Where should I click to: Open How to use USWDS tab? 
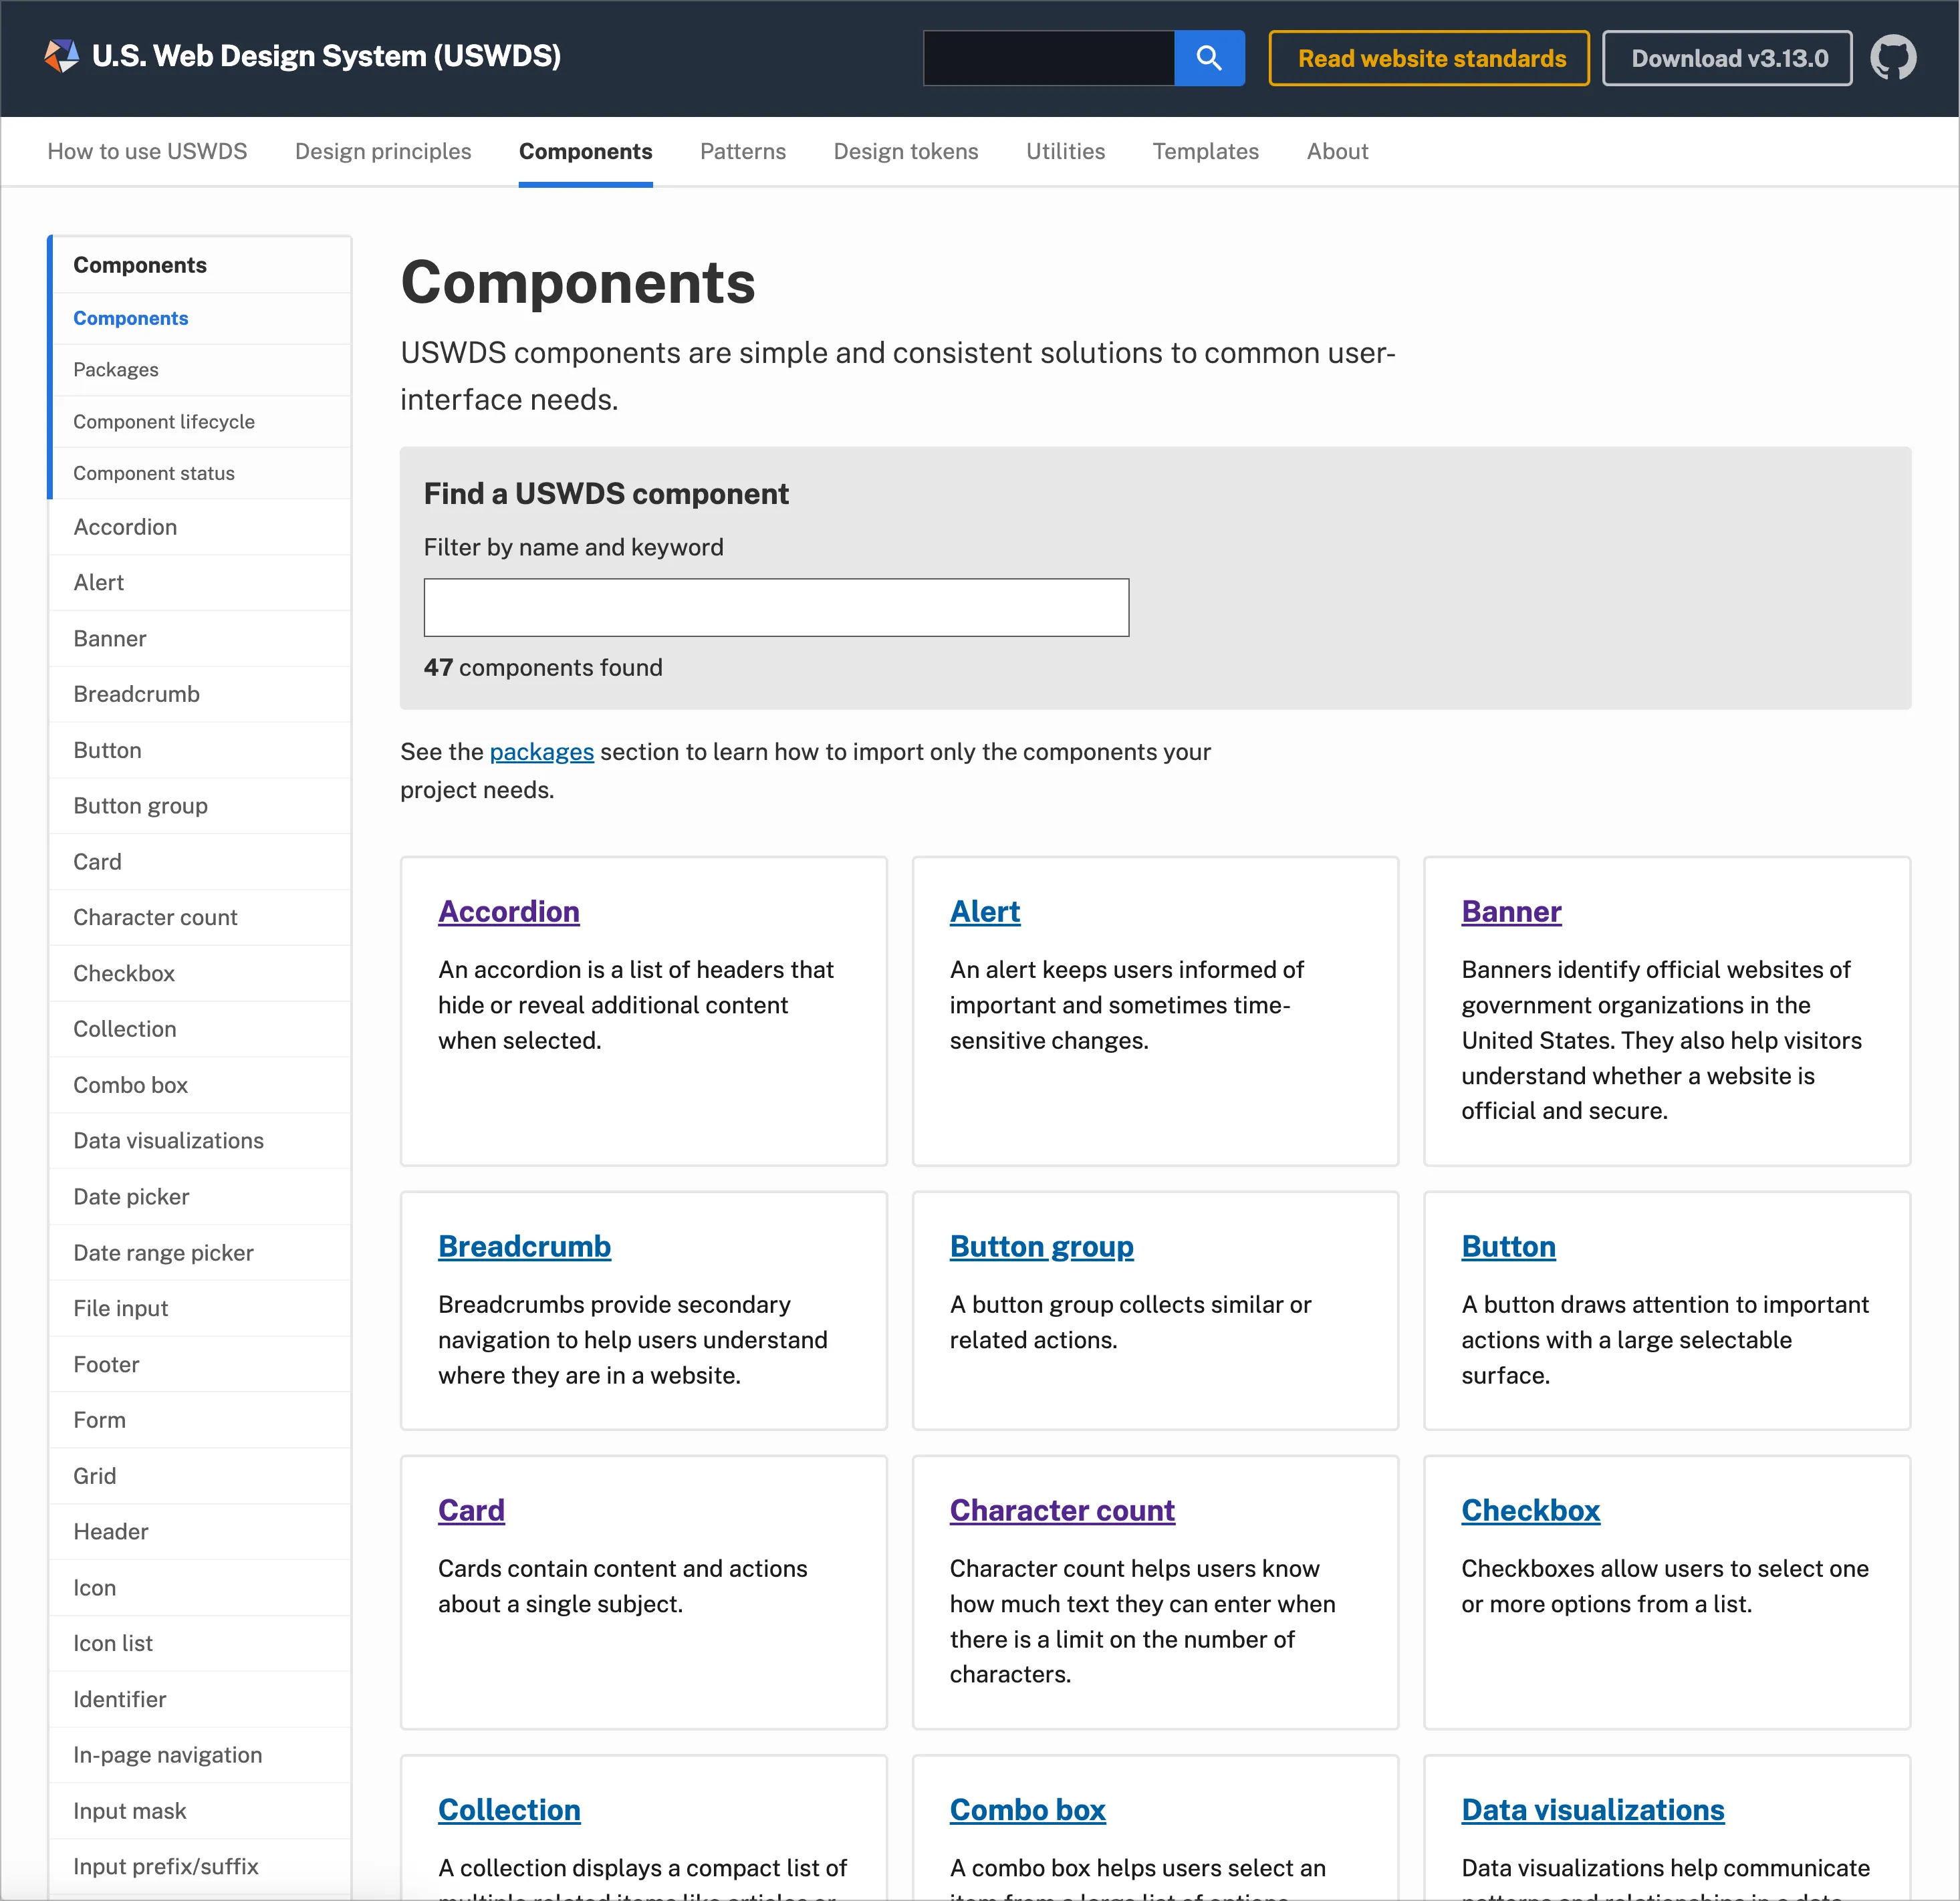click(147, 151)
